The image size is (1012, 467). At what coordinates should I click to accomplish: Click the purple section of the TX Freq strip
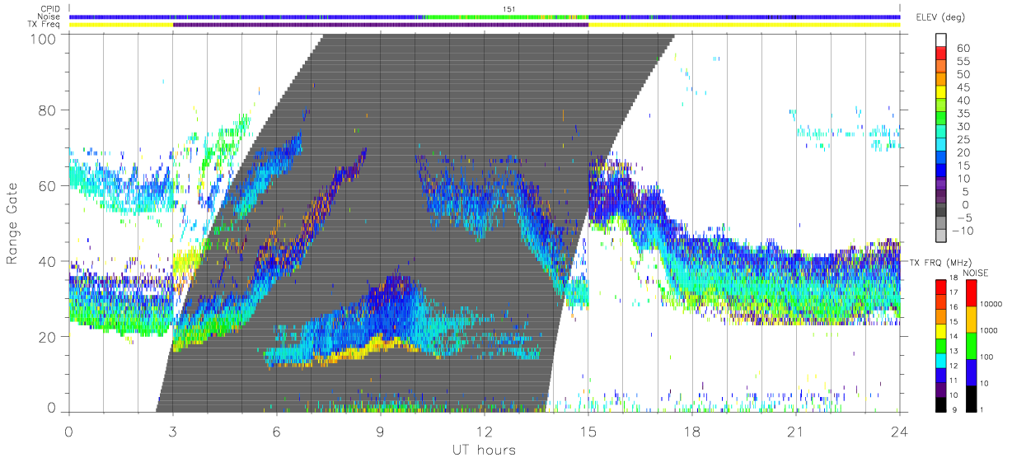pos(381,25)
